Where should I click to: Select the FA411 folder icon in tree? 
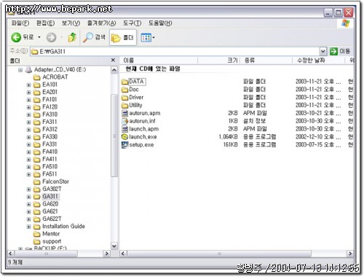pyautogui.click(x=36, y=160)
